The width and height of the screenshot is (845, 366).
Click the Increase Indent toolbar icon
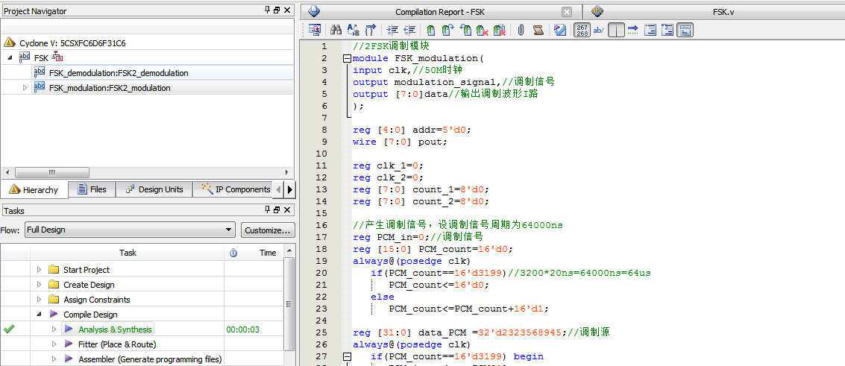tap(392, 31)
